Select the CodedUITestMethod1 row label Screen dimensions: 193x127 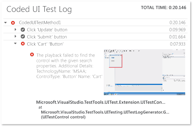[40, 23]
